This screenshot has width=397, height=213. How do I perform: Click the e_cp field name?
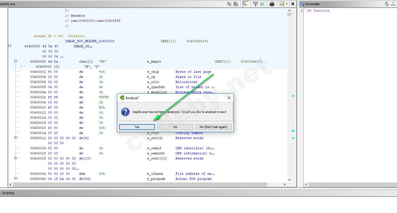(x=151, y=77)
